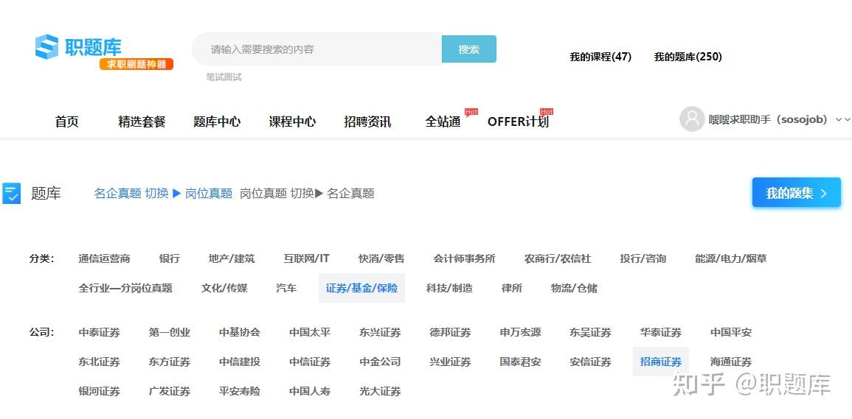Click the 求职刷题神器 orange badge

click(136, 64)
